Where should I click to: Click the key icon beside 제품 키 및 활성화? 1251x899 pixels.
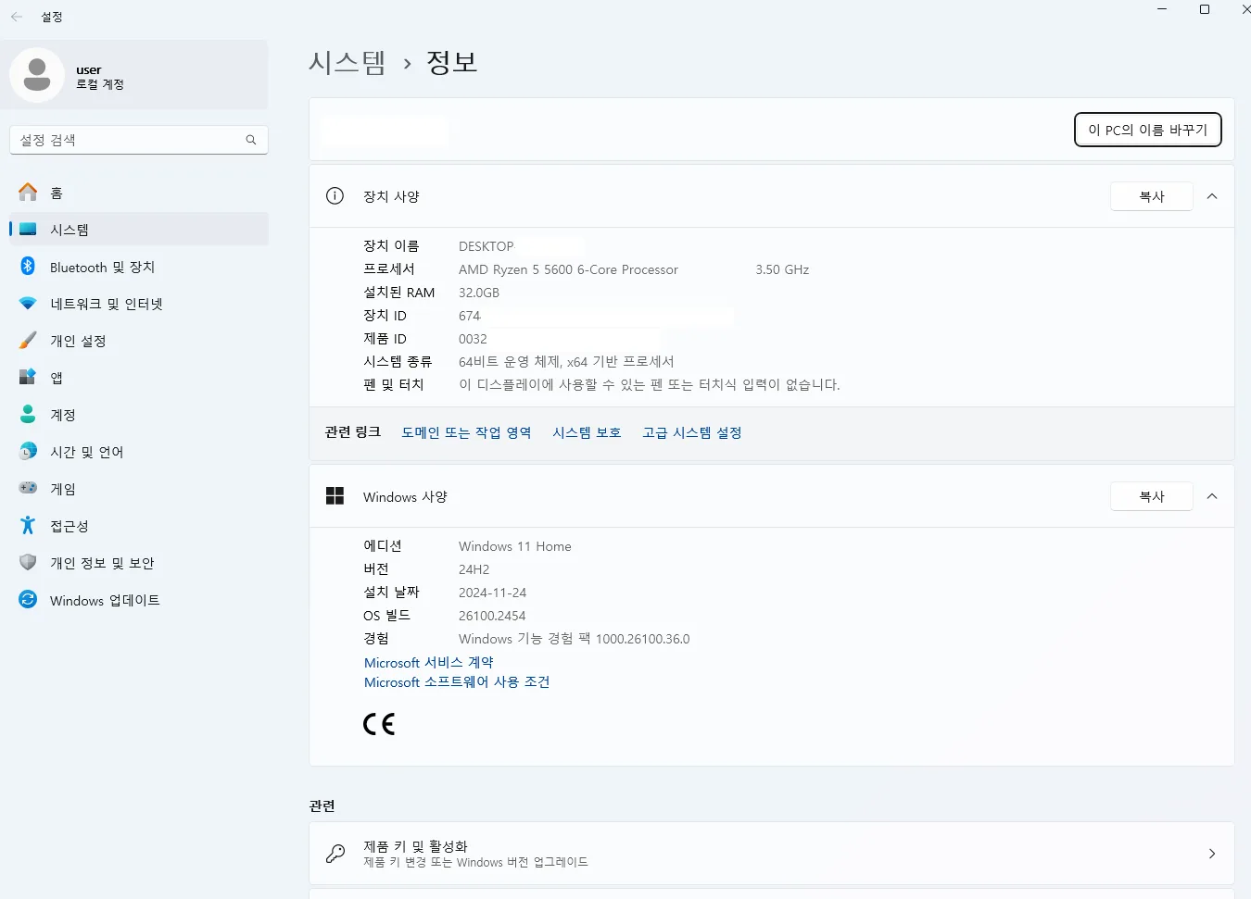(x=335, y=854)
